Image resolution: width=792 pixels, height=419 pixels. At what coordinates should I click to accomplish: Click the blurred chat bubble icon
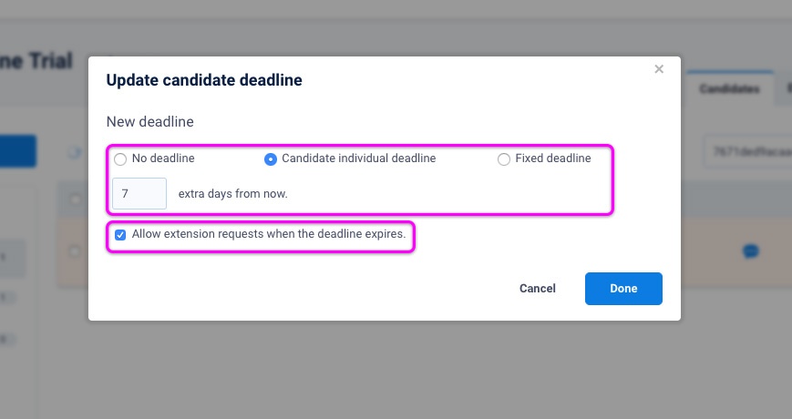click(x=751, y=250)
